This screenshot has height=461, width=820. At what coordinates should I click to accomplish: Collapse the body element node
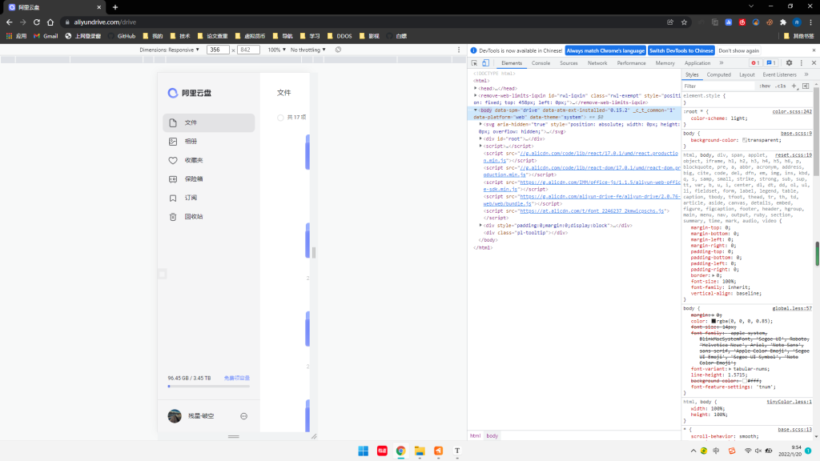(x=476, y=110)
